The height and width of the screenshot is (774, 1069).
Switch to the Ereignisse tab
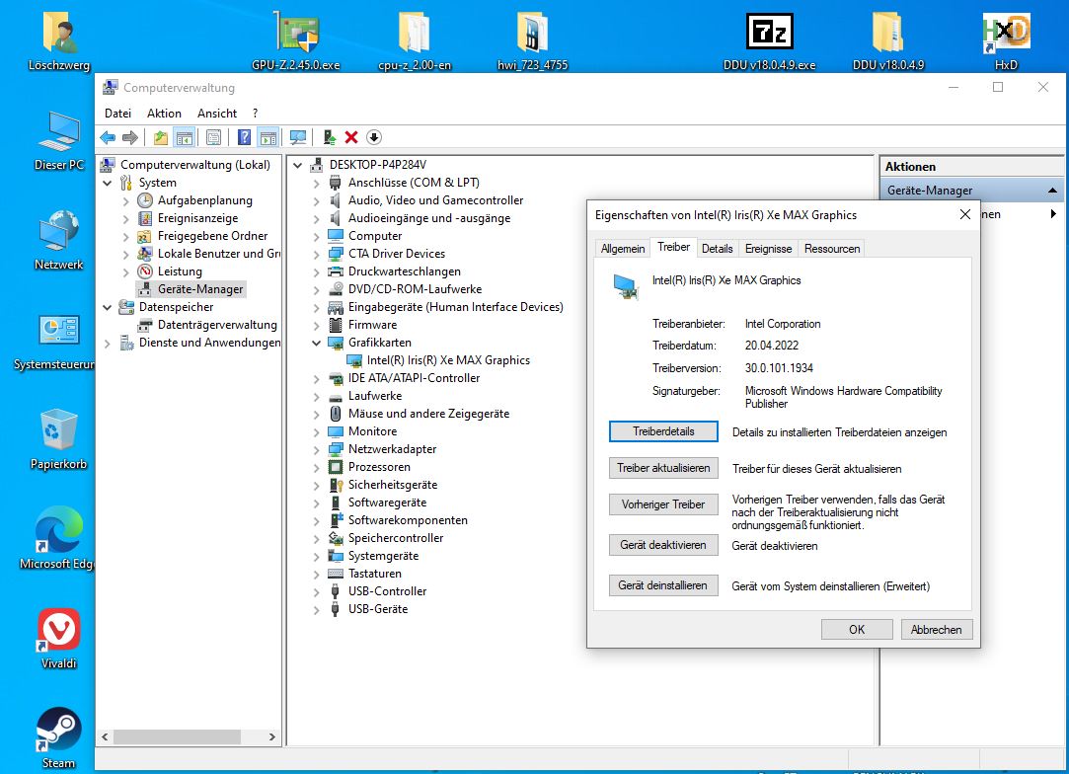768,249
